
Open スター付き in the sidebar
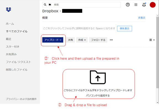(x=12, y=47)
